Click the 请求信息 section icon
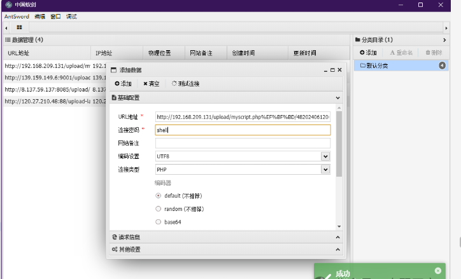This screenshot has width=461, height=279. pos(115,237)
